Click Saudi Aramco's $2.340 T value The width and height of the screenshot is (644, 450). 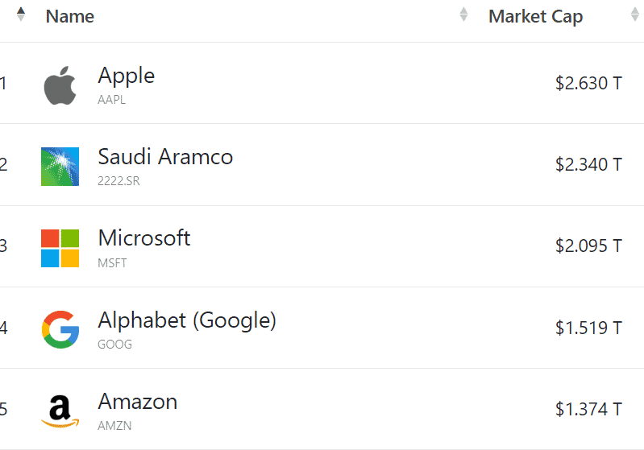tap(588, 164)
